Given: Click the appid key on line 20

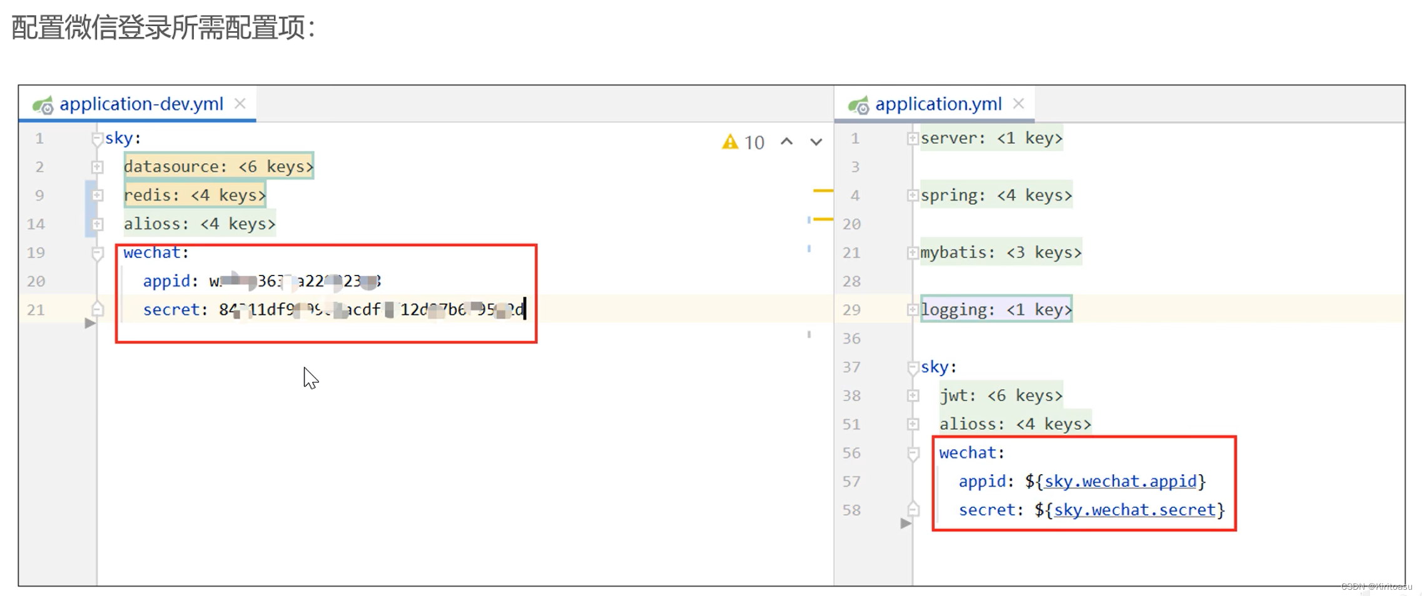Looking at the screenshot, I should point(166,281).
